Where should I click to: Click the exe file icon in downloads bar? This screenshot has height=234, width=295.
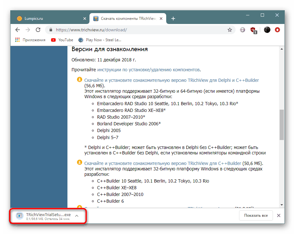[x=19, y=215]
